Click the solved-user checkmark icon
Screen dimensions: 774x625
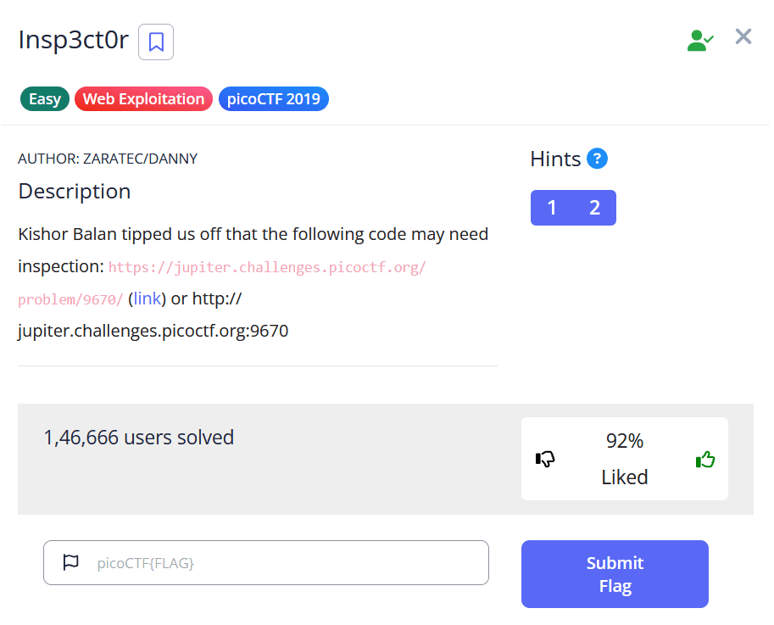[x=700, y=40]
